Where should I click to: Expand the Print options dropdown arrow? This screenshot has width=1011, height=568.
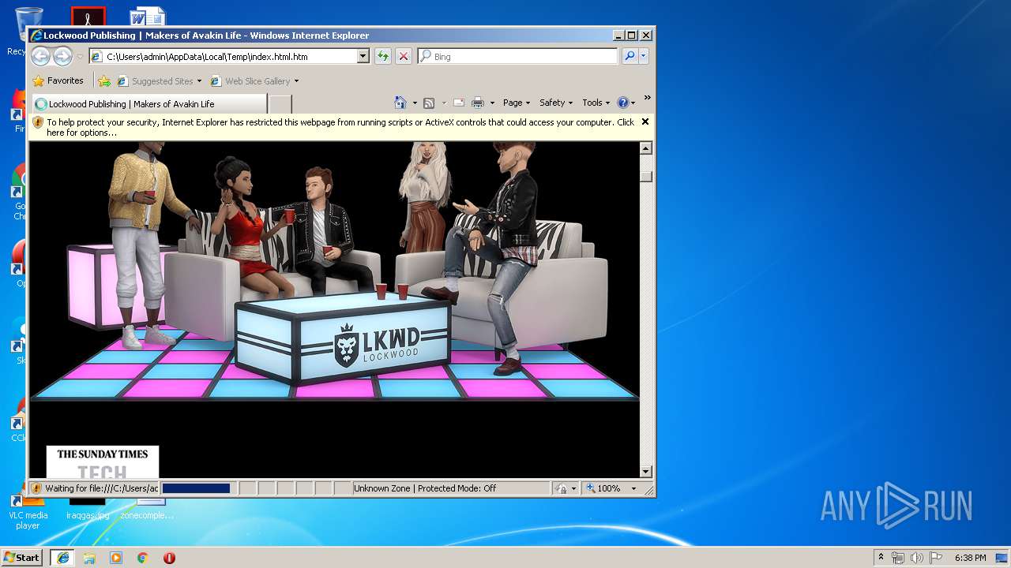(x=492, y=103)
